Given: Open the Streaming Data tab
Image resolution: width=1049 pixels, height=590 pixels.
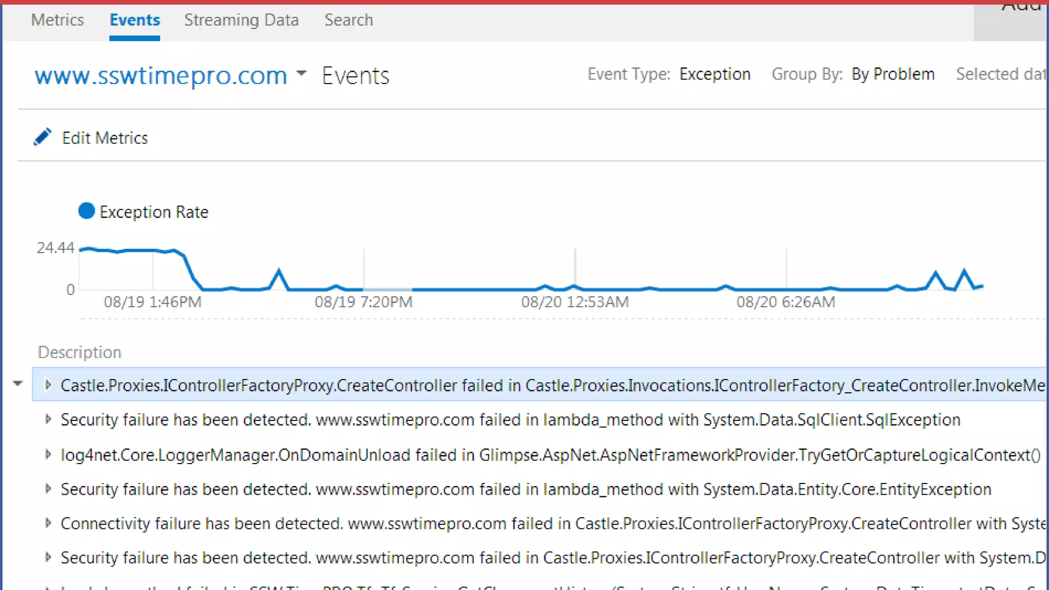Looking at the screenshot, I should point(241,20).
